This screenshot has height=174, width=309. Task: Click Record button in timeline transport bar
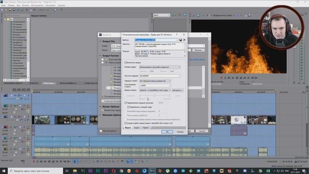(x=34, y=161)
